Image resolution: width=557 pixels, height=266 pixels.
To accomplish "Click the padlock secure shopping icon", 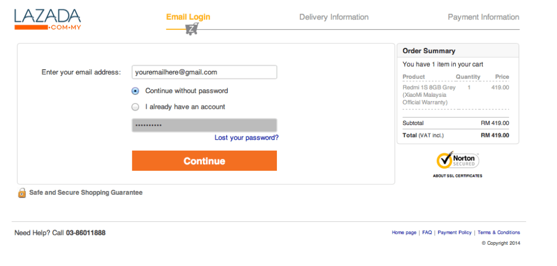I will click(22, 193).
